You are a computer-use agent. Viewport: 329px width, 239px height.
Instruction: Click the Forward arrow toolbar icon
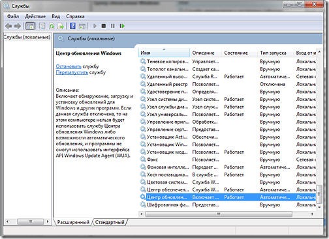(18, 26)
